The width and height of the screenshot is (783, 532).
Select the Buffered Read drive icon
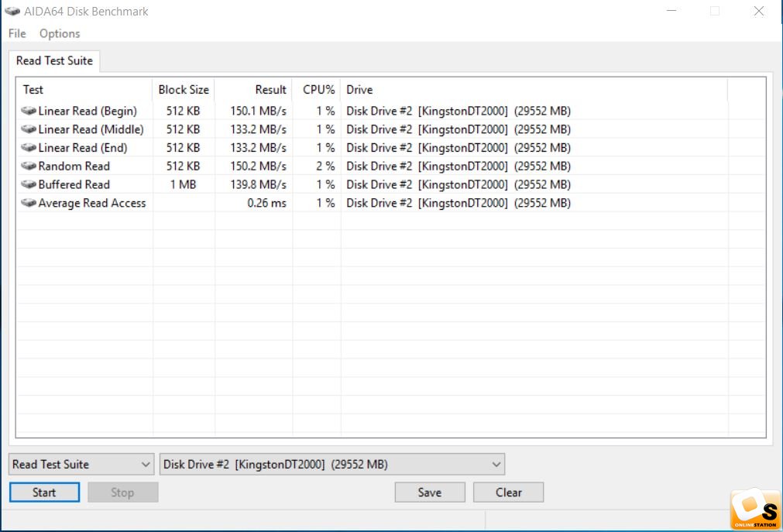pyautogui.click(x=29, y=184)
